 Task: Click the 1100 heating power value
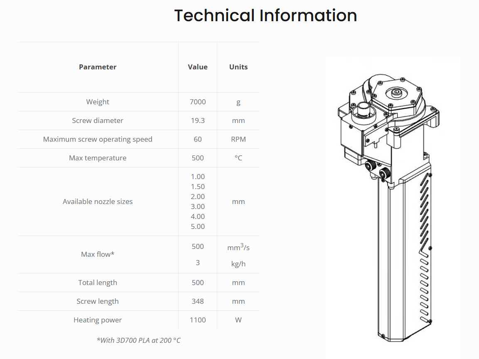(198, 320)
